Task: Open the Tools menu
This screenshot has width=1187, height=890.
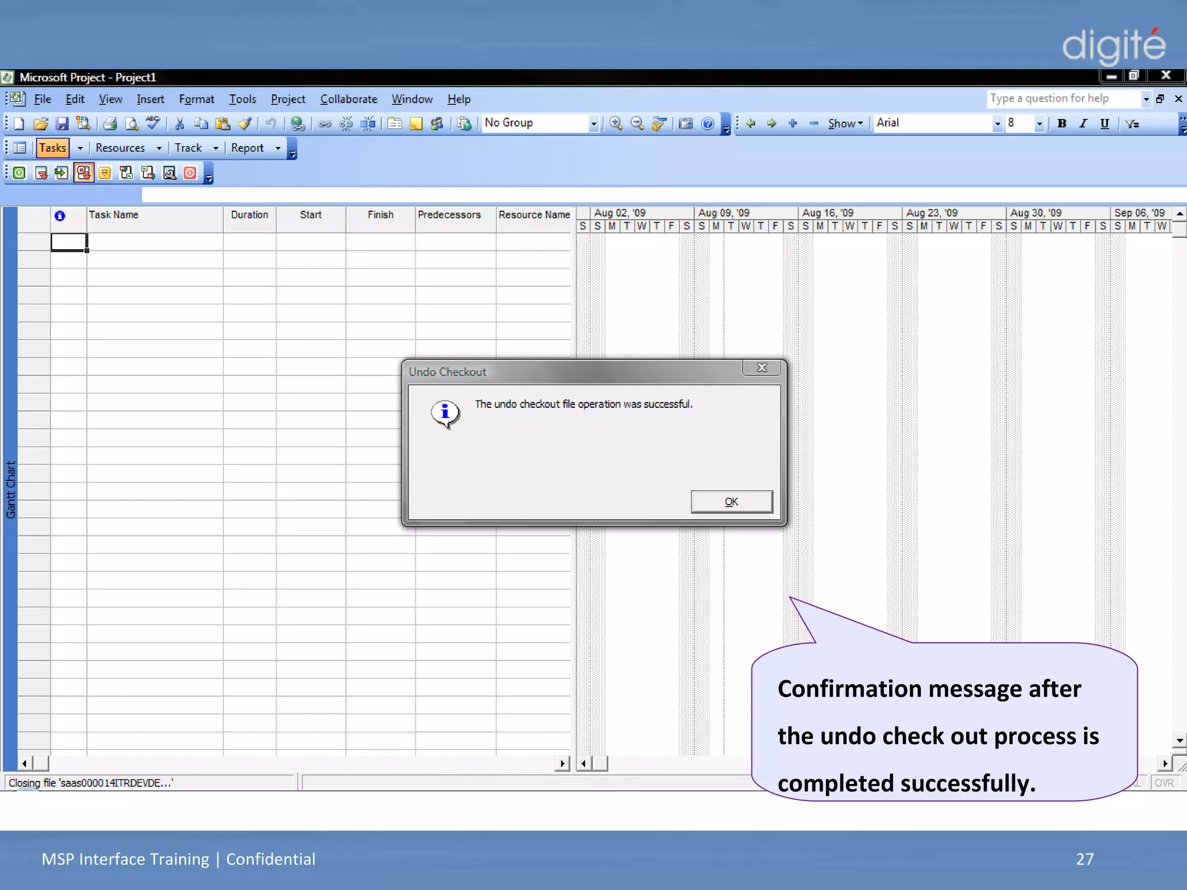Action: pos(242,99)
